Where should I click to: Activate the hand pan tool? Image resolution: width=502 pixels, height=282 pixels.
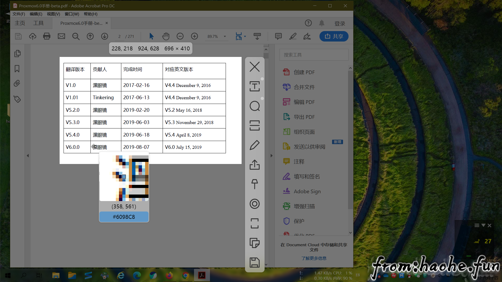click(166, 36)
